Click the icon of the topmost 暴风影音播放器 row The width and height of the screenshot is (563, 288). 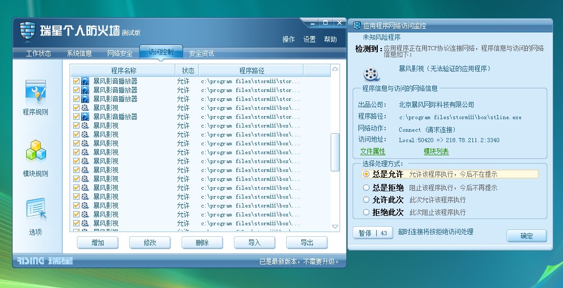click(x=85, y=81)
